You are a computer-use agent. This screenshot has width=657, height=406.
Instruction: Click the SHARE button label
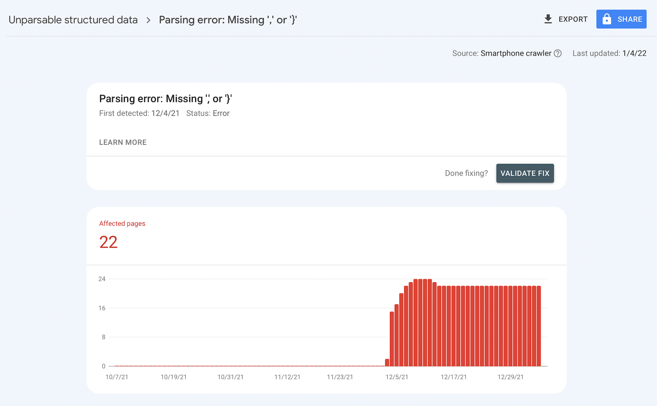point(629,19)
